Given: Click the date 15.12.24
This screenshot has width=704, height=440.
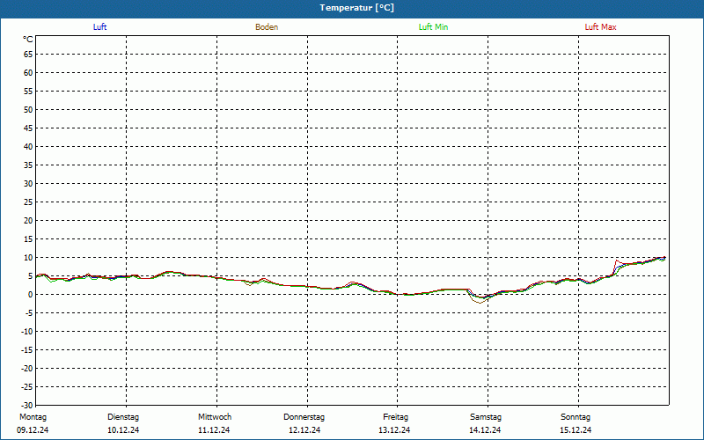Looking at the screenshot, I should 576,430.
